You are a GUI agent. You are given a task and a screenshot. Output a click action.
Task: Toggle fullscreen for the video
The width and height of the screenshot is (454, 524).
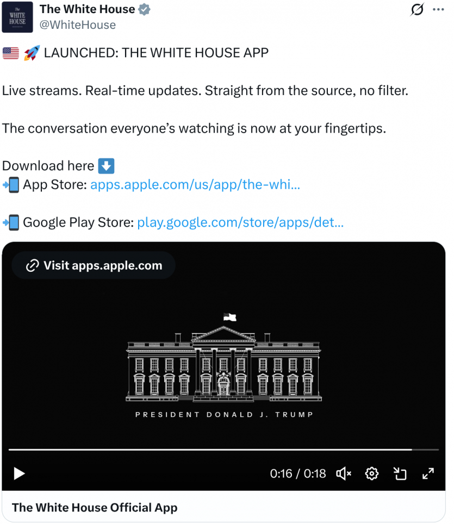click(428, 473)
